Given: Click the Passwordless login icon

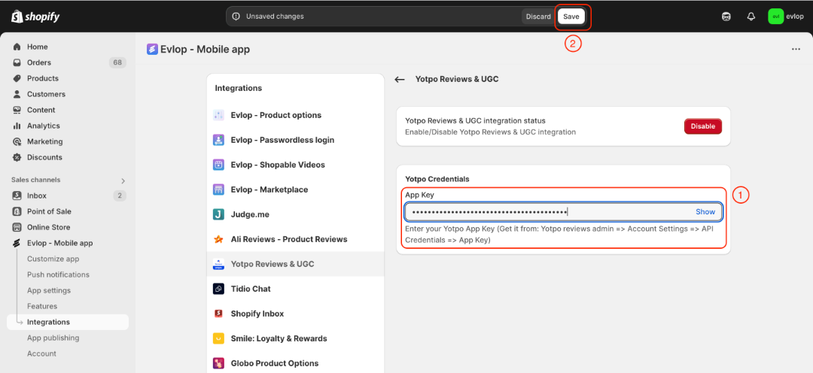Looking at the screenshot, I should (x=218, y=140).
